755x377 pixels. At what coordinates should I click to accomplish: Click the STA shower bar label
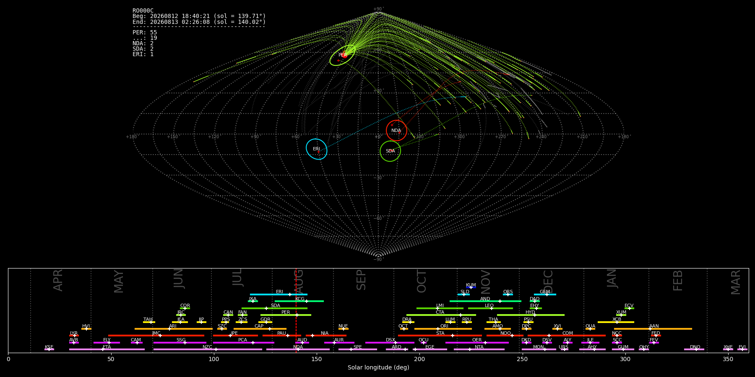click(x=440, y=333)
